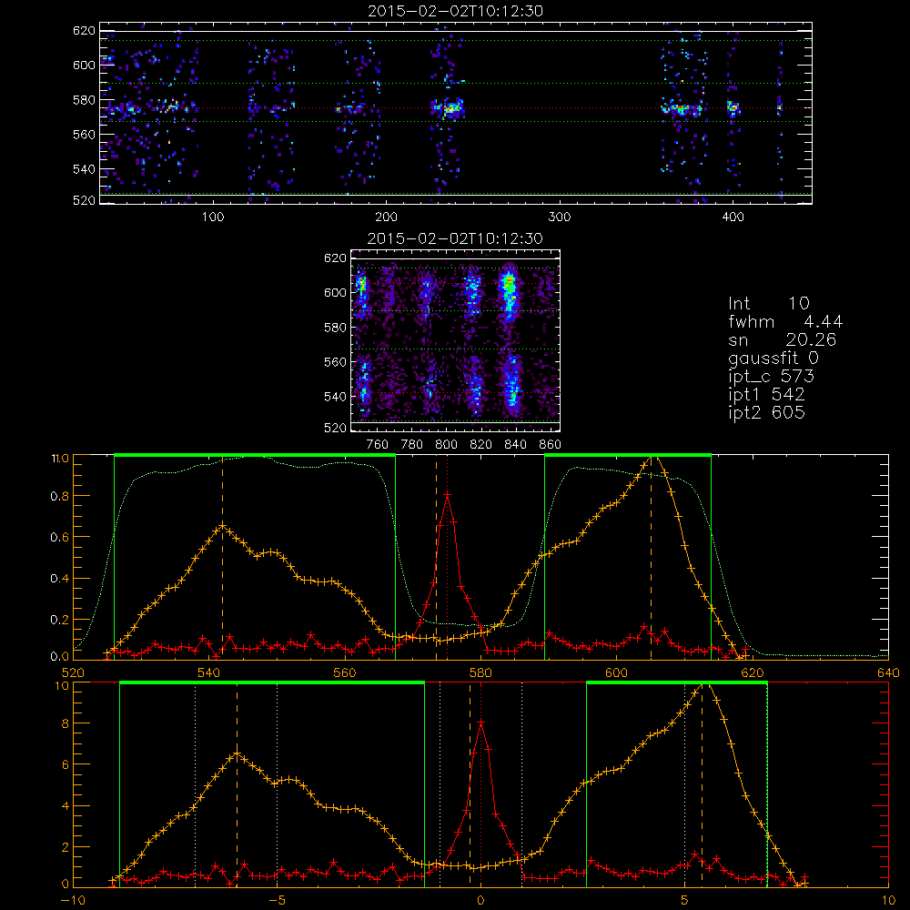Image resolution: width=910 pixels, height=910 pixels.
Task: Click y-axis label 6 on the bottom plot
Action: 65,765
